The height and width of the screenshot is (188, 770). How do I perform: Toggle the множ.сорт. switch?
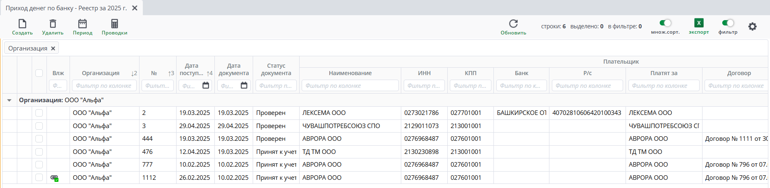click(665, 23)
